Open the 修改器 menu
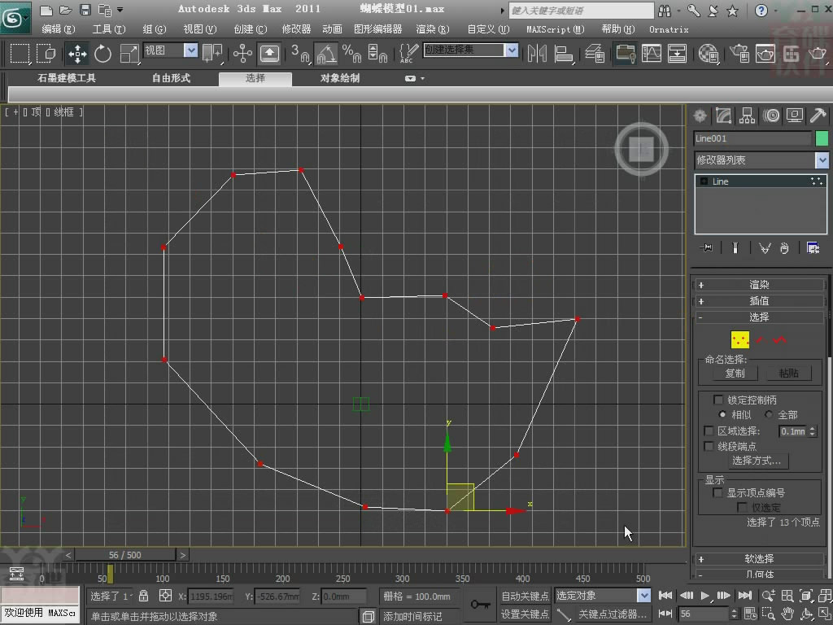 point(296,29)
